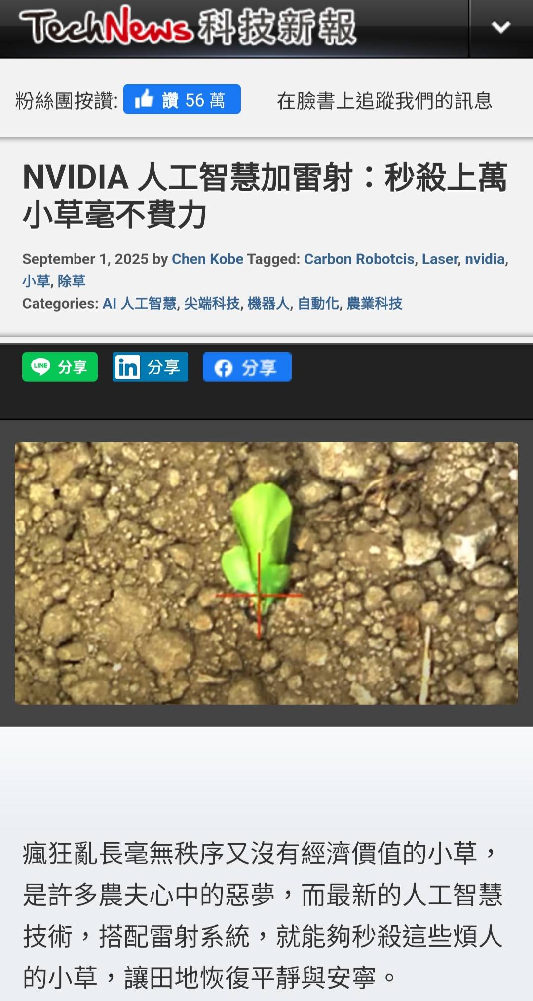Open the article title NVIDIA 人工智慧加雷射
533x1001 pixels.
265,196
